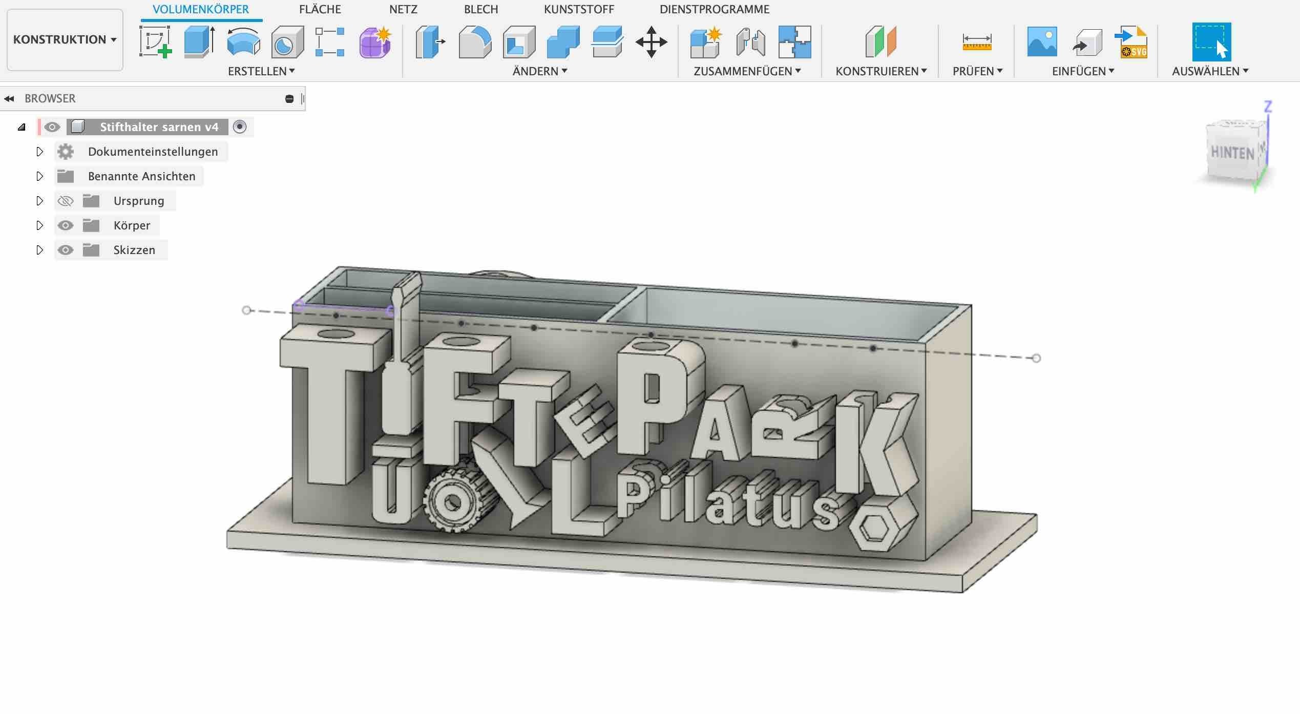This screenshot has height=714, width=1300.
Task: Expand the Dokumenteinstellungen tree node
Action: pos(39,152)
